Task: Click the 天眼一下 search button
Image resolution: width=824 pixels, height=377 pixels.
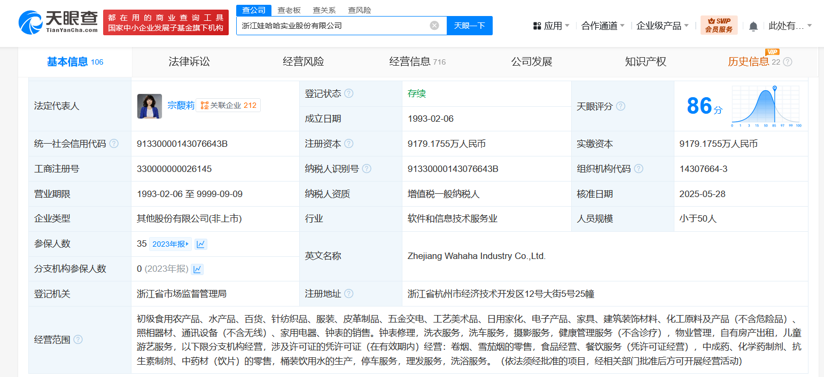Action: pos(469,26)
